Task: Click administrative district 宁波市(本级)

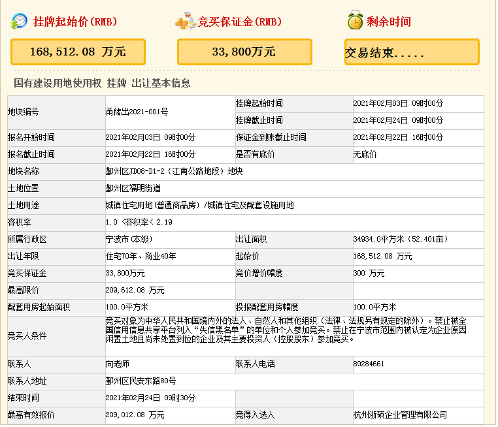Action: click(129, 239)
